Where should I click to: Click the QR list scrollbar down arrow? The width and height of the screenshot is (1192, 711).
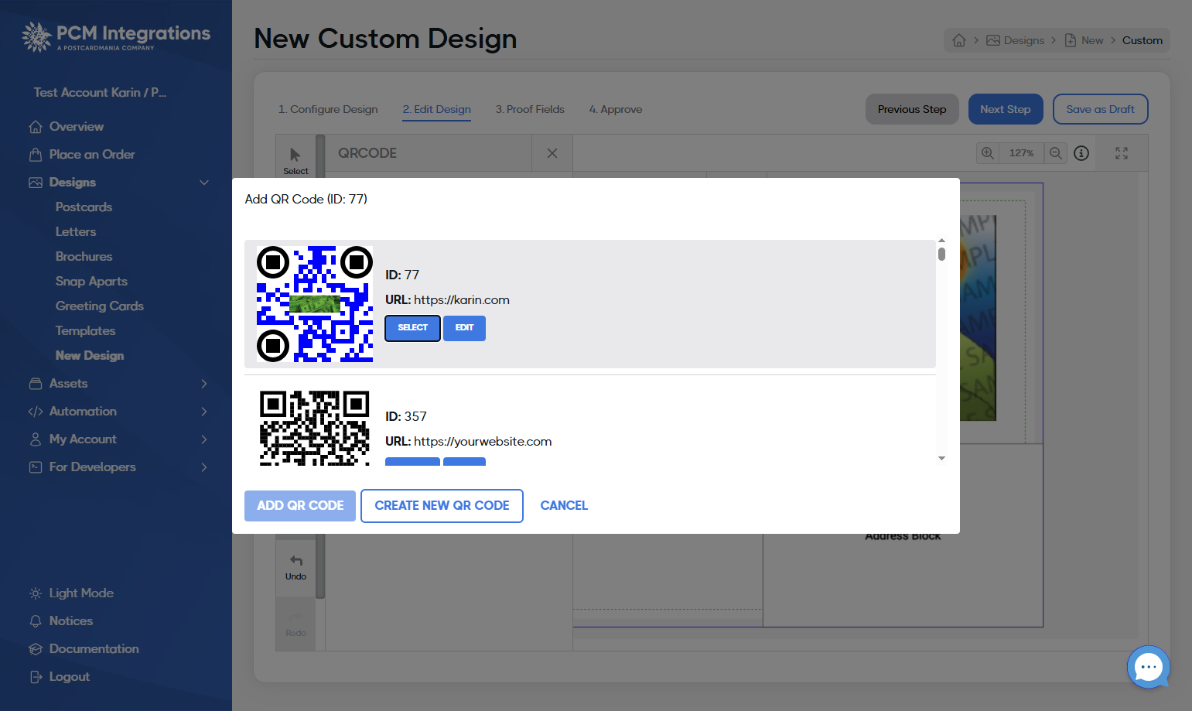[941, 459]
